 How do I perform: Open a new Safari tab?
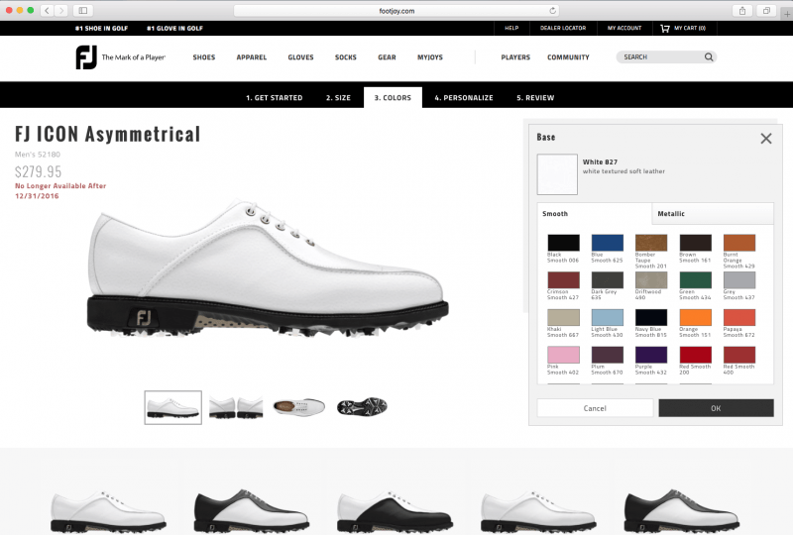[787, 14]
